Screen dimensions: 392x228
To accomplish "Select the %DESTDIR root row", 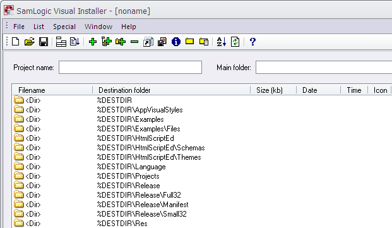I will click(202, 100).
